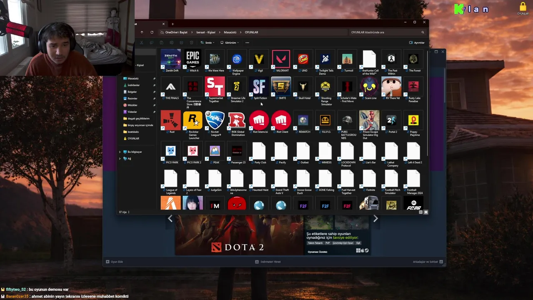The width and height of the screenshot is (533, 300).
Task: Open the Zenith Drift shortcut
Action: click(171, 61)
